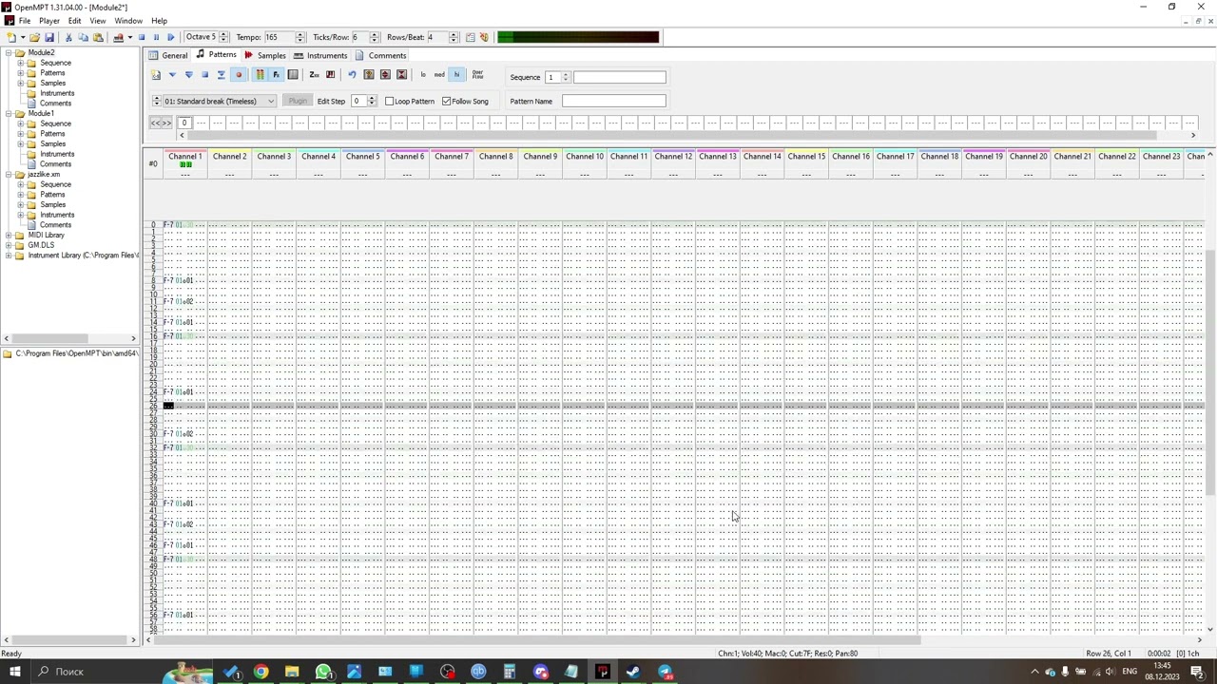The image size is (1217, 684).
Task: Stop playback with the main toolbar Stop button
Action: (x=142, y=37)
